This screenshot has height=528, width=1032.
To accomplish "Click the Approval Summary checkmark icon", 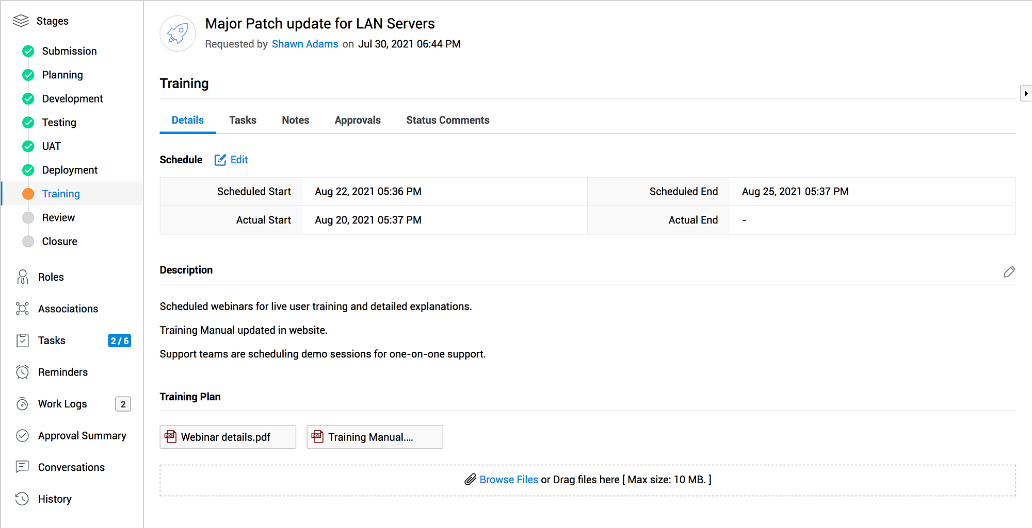I will coord(22,436).
